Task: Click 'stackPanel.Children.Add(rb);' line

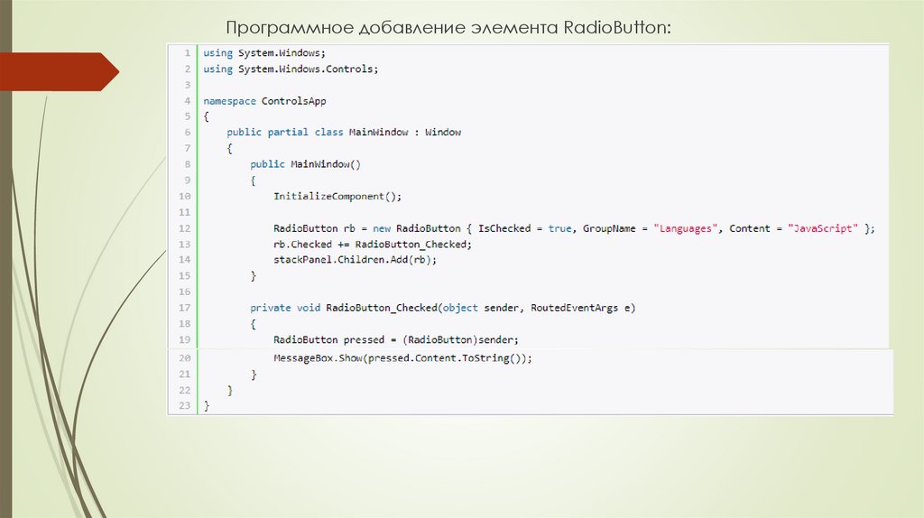Action: [x=355, y=259]
